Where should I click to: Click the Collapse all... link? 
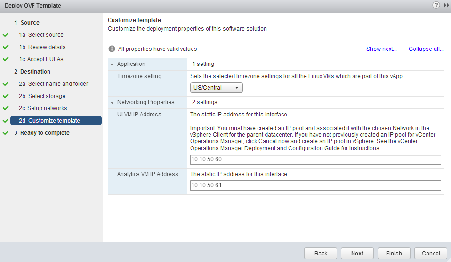click(426, 49)
